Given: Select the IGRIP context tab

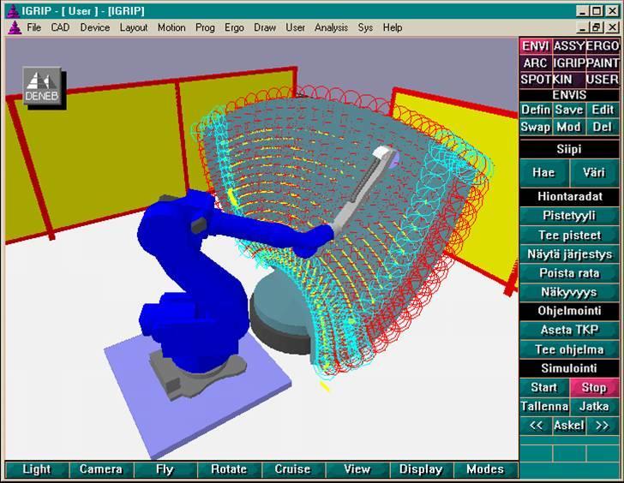Looking at the screenshot, I should coord(568,63).
